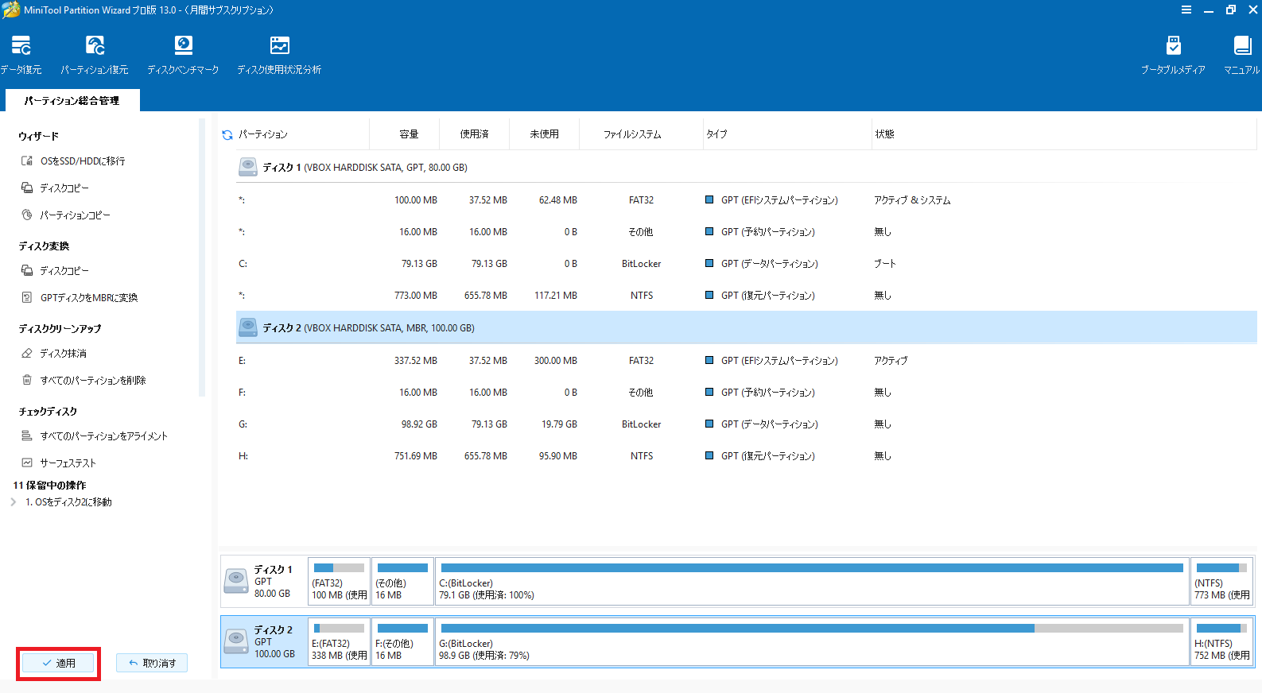Image resolution: width=1262 pixels, height=693 pixels.
Task: Select the E: FAT32 partition row
Action: click(x=746, y=361)
